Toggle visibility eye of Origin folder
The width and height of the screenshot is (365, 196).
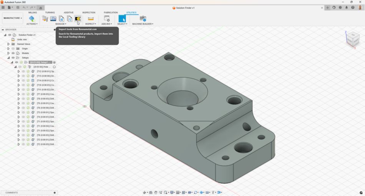13,49
